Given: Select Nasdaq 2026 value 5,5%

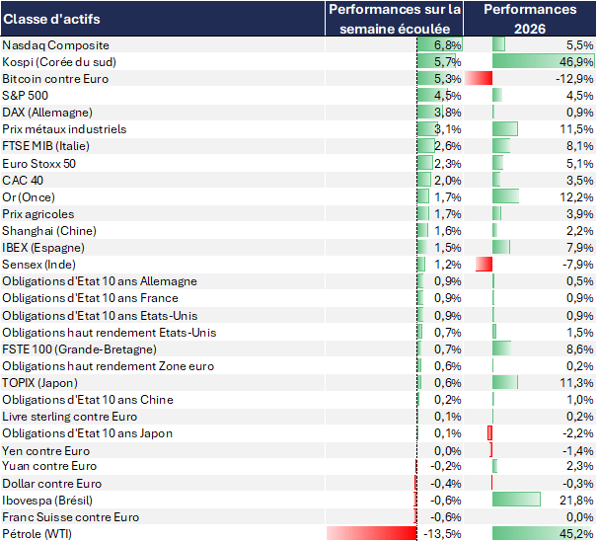Looking at the screenshot, I should pyautogui.click(x=580, y=45).
